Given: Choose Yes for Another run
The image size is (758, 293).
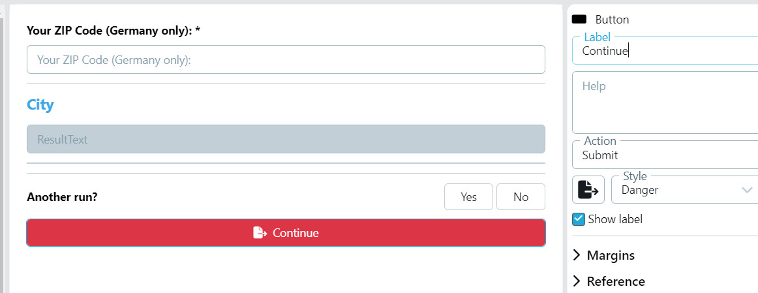Looking at the screenshot, I should point(468,197).
